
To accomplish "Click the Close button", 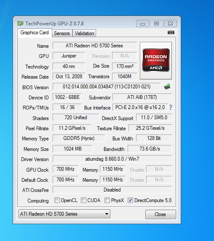I will (x=160, y=214).
